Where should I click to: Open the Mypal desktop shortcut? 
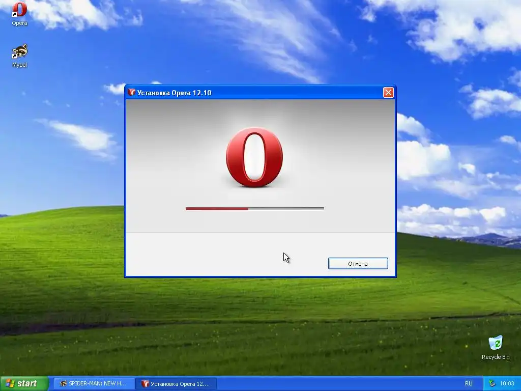pyautogui.click(x=19, y=55)
